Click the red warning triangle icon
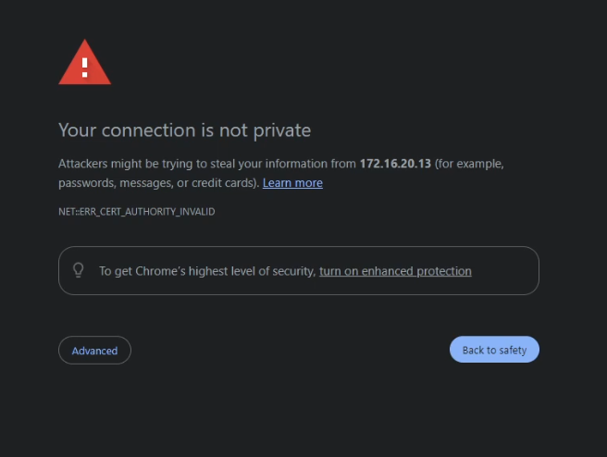 85,63
